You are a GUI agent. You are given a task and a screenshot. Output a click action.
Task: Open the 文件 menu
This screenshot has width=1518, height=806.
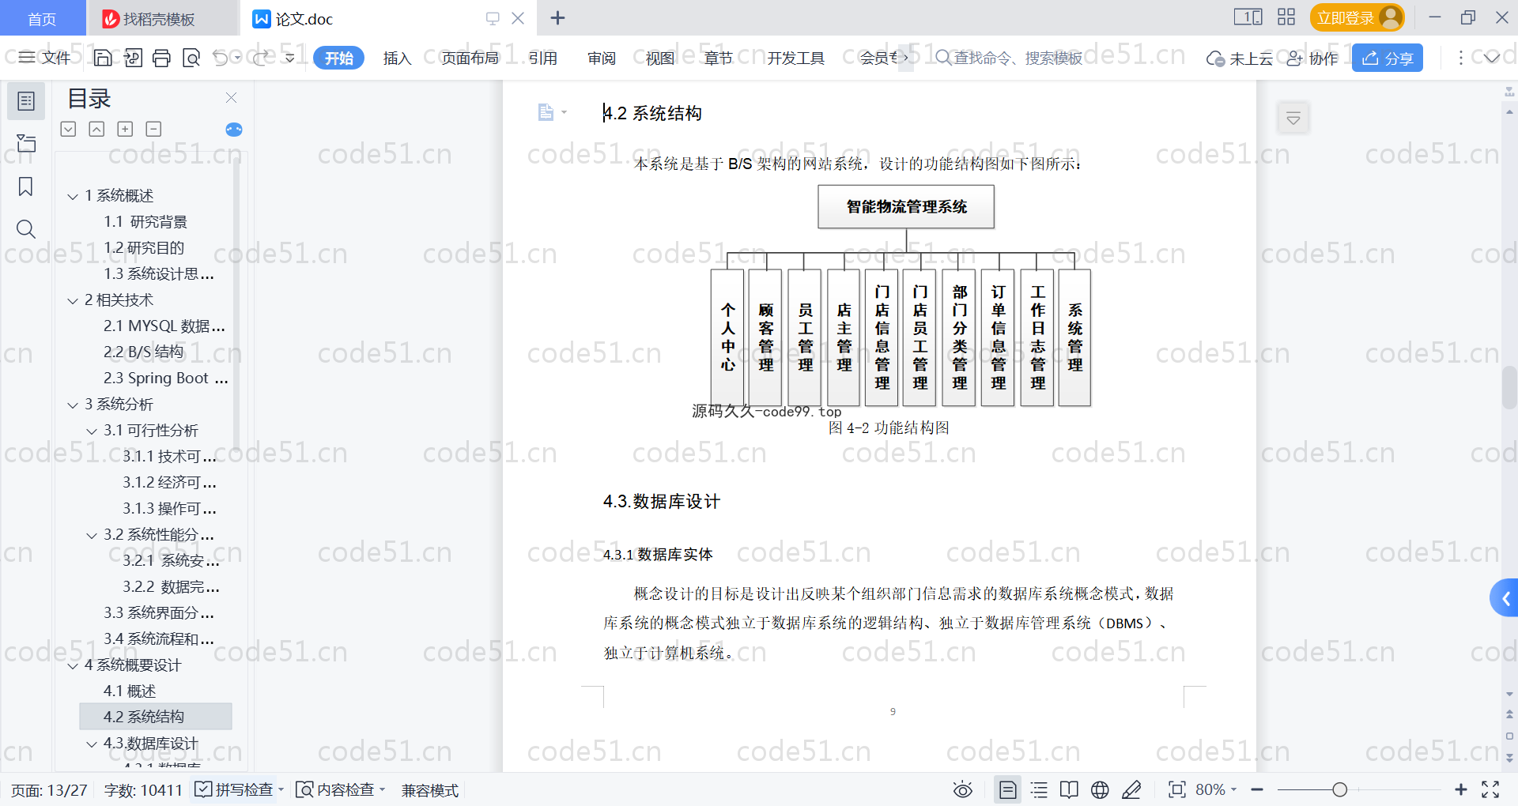tap(46, 58)
